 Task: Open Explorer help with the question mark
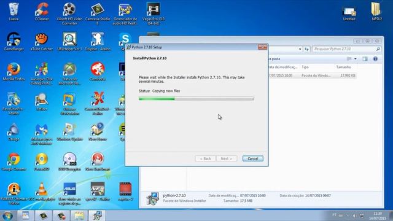coord(375,59)
